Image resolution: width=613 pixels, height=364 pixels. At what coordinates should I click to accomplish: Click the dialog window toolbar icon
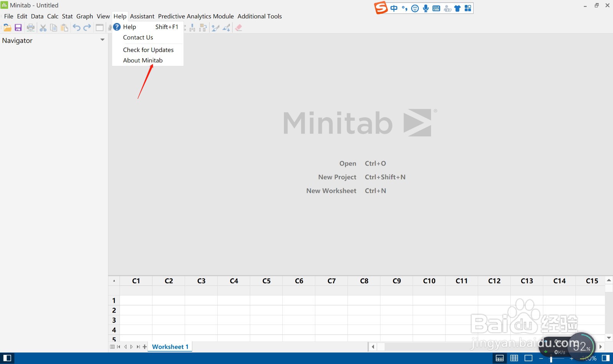100,28
